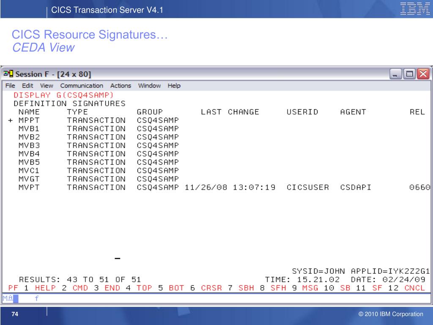Click the 0660 release value
Screen dimensions: 433x325
click(x=420, y=187)
